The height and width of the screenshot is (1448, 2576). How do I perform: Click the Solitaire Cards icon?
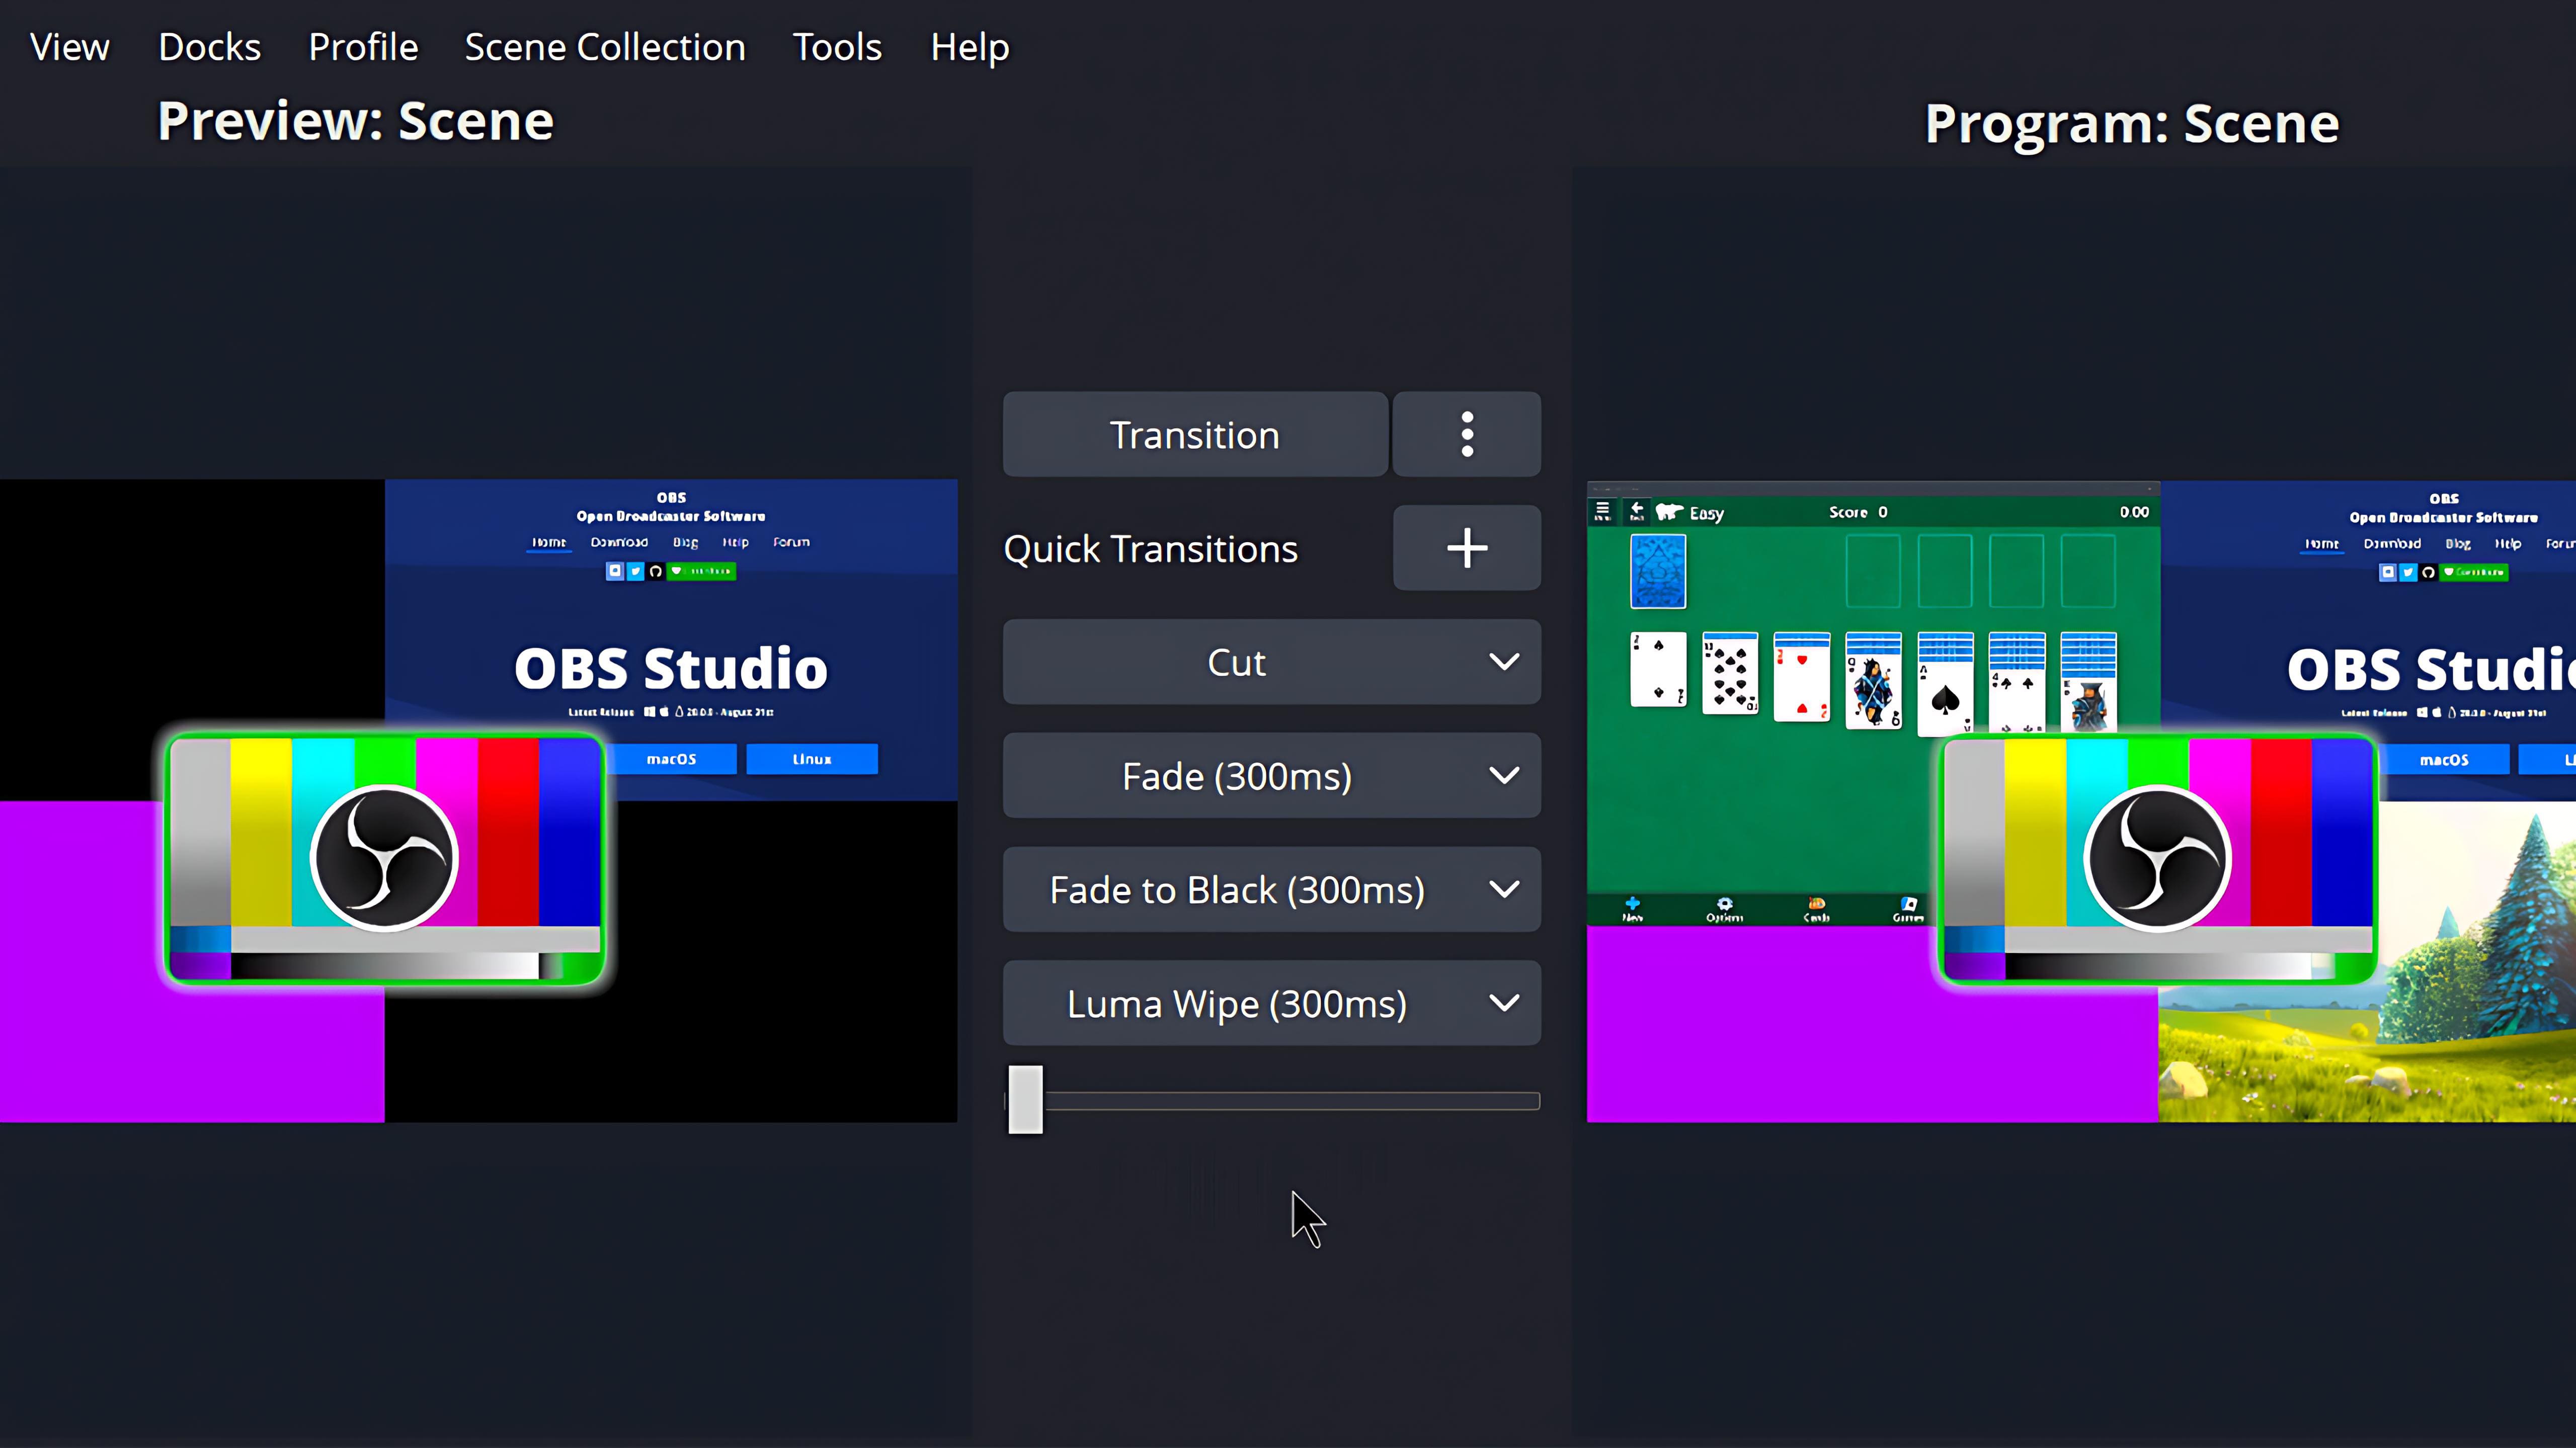pyautogui.click(x=1816, y=909)
